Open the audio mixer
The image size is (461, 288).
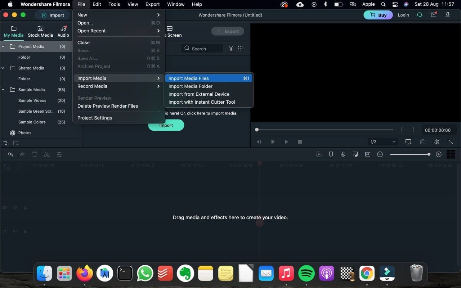coord(355,154)
